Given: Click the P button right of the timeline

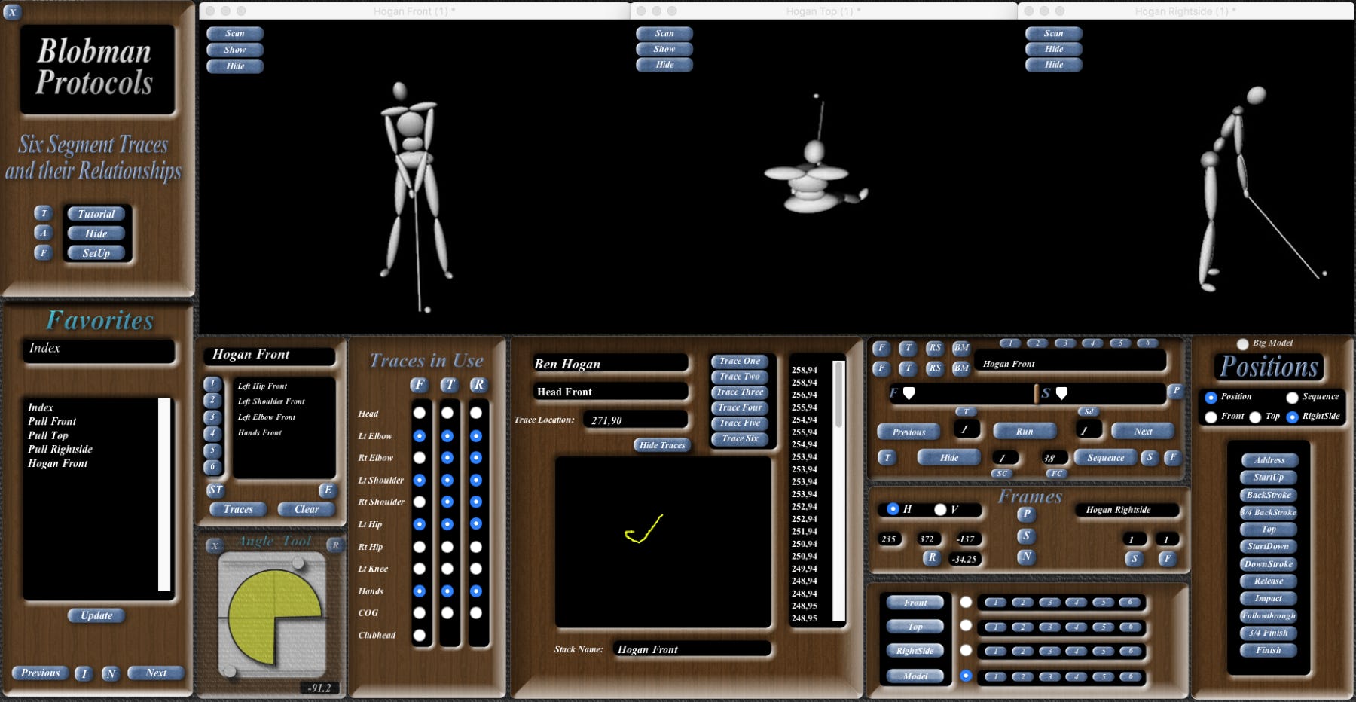Looking at the screenshot, I should [1175, 390].
